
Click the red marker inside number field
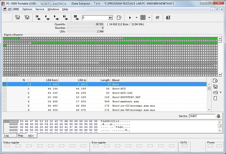coord(110,18)
